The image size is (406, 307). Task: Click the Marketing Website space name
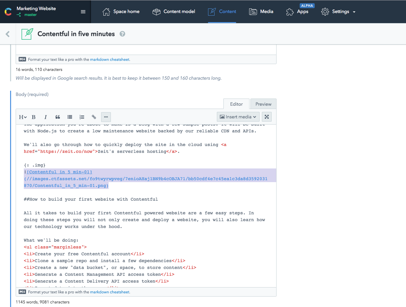click(x=36, y=8)
